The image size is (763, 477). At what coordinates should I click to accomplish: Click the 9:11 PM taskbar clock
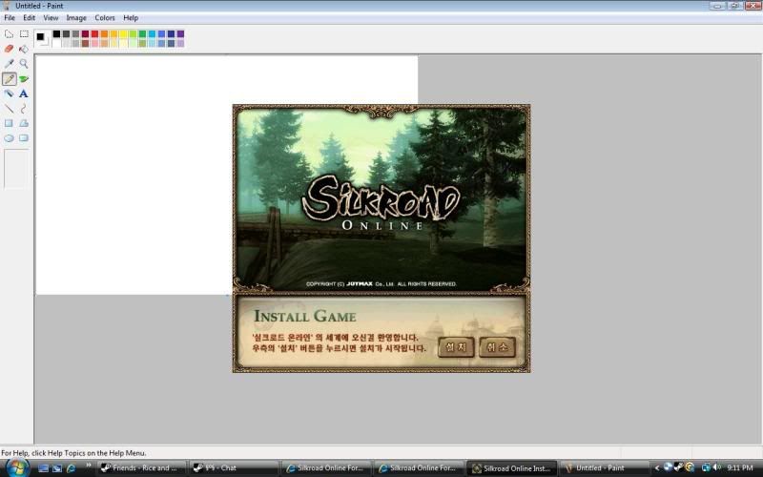[740, 468]
